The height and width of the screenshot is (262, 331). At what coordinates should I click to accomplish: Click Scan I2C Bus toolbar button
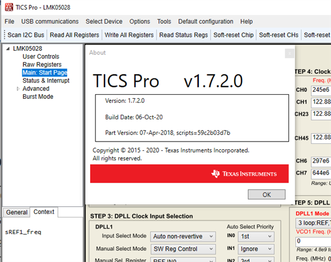click(26, 35)
